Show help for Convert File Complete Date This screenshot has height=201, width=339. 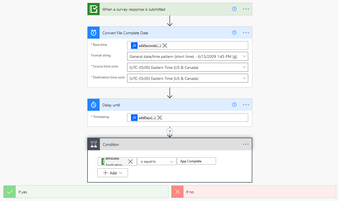234,33
